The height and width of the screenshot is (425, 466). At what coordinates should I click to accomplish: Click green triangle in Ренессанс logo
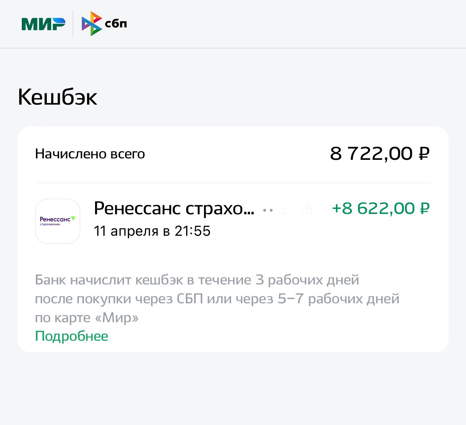click(73, 219)
